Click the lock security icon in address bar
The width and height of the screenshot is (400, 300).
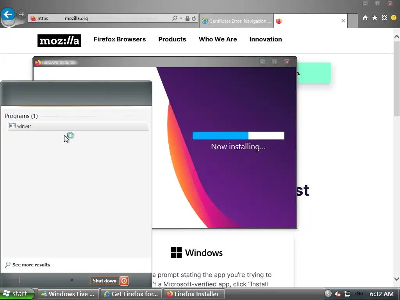pyautogui.click(x=187, y=18)
